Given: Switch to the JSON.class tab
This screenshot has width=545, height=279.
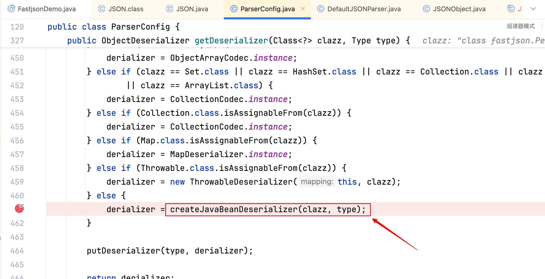Looking at the screenshot, I should (x=126, y=9).
